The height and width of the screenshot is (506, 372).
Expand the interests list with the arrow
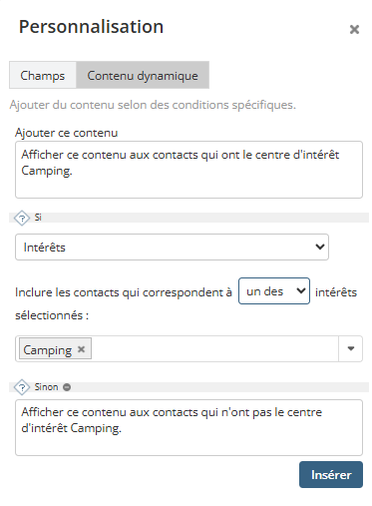coord(351,348)
